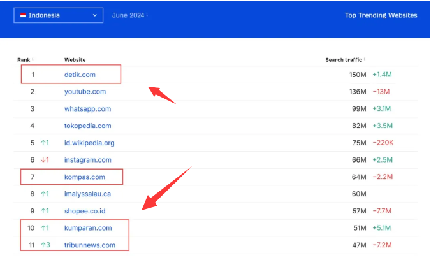The height and width of the screenshot is (260, 431).
Task: Click the +3.5M change for tokopedia.com
Action: point(383,126)
